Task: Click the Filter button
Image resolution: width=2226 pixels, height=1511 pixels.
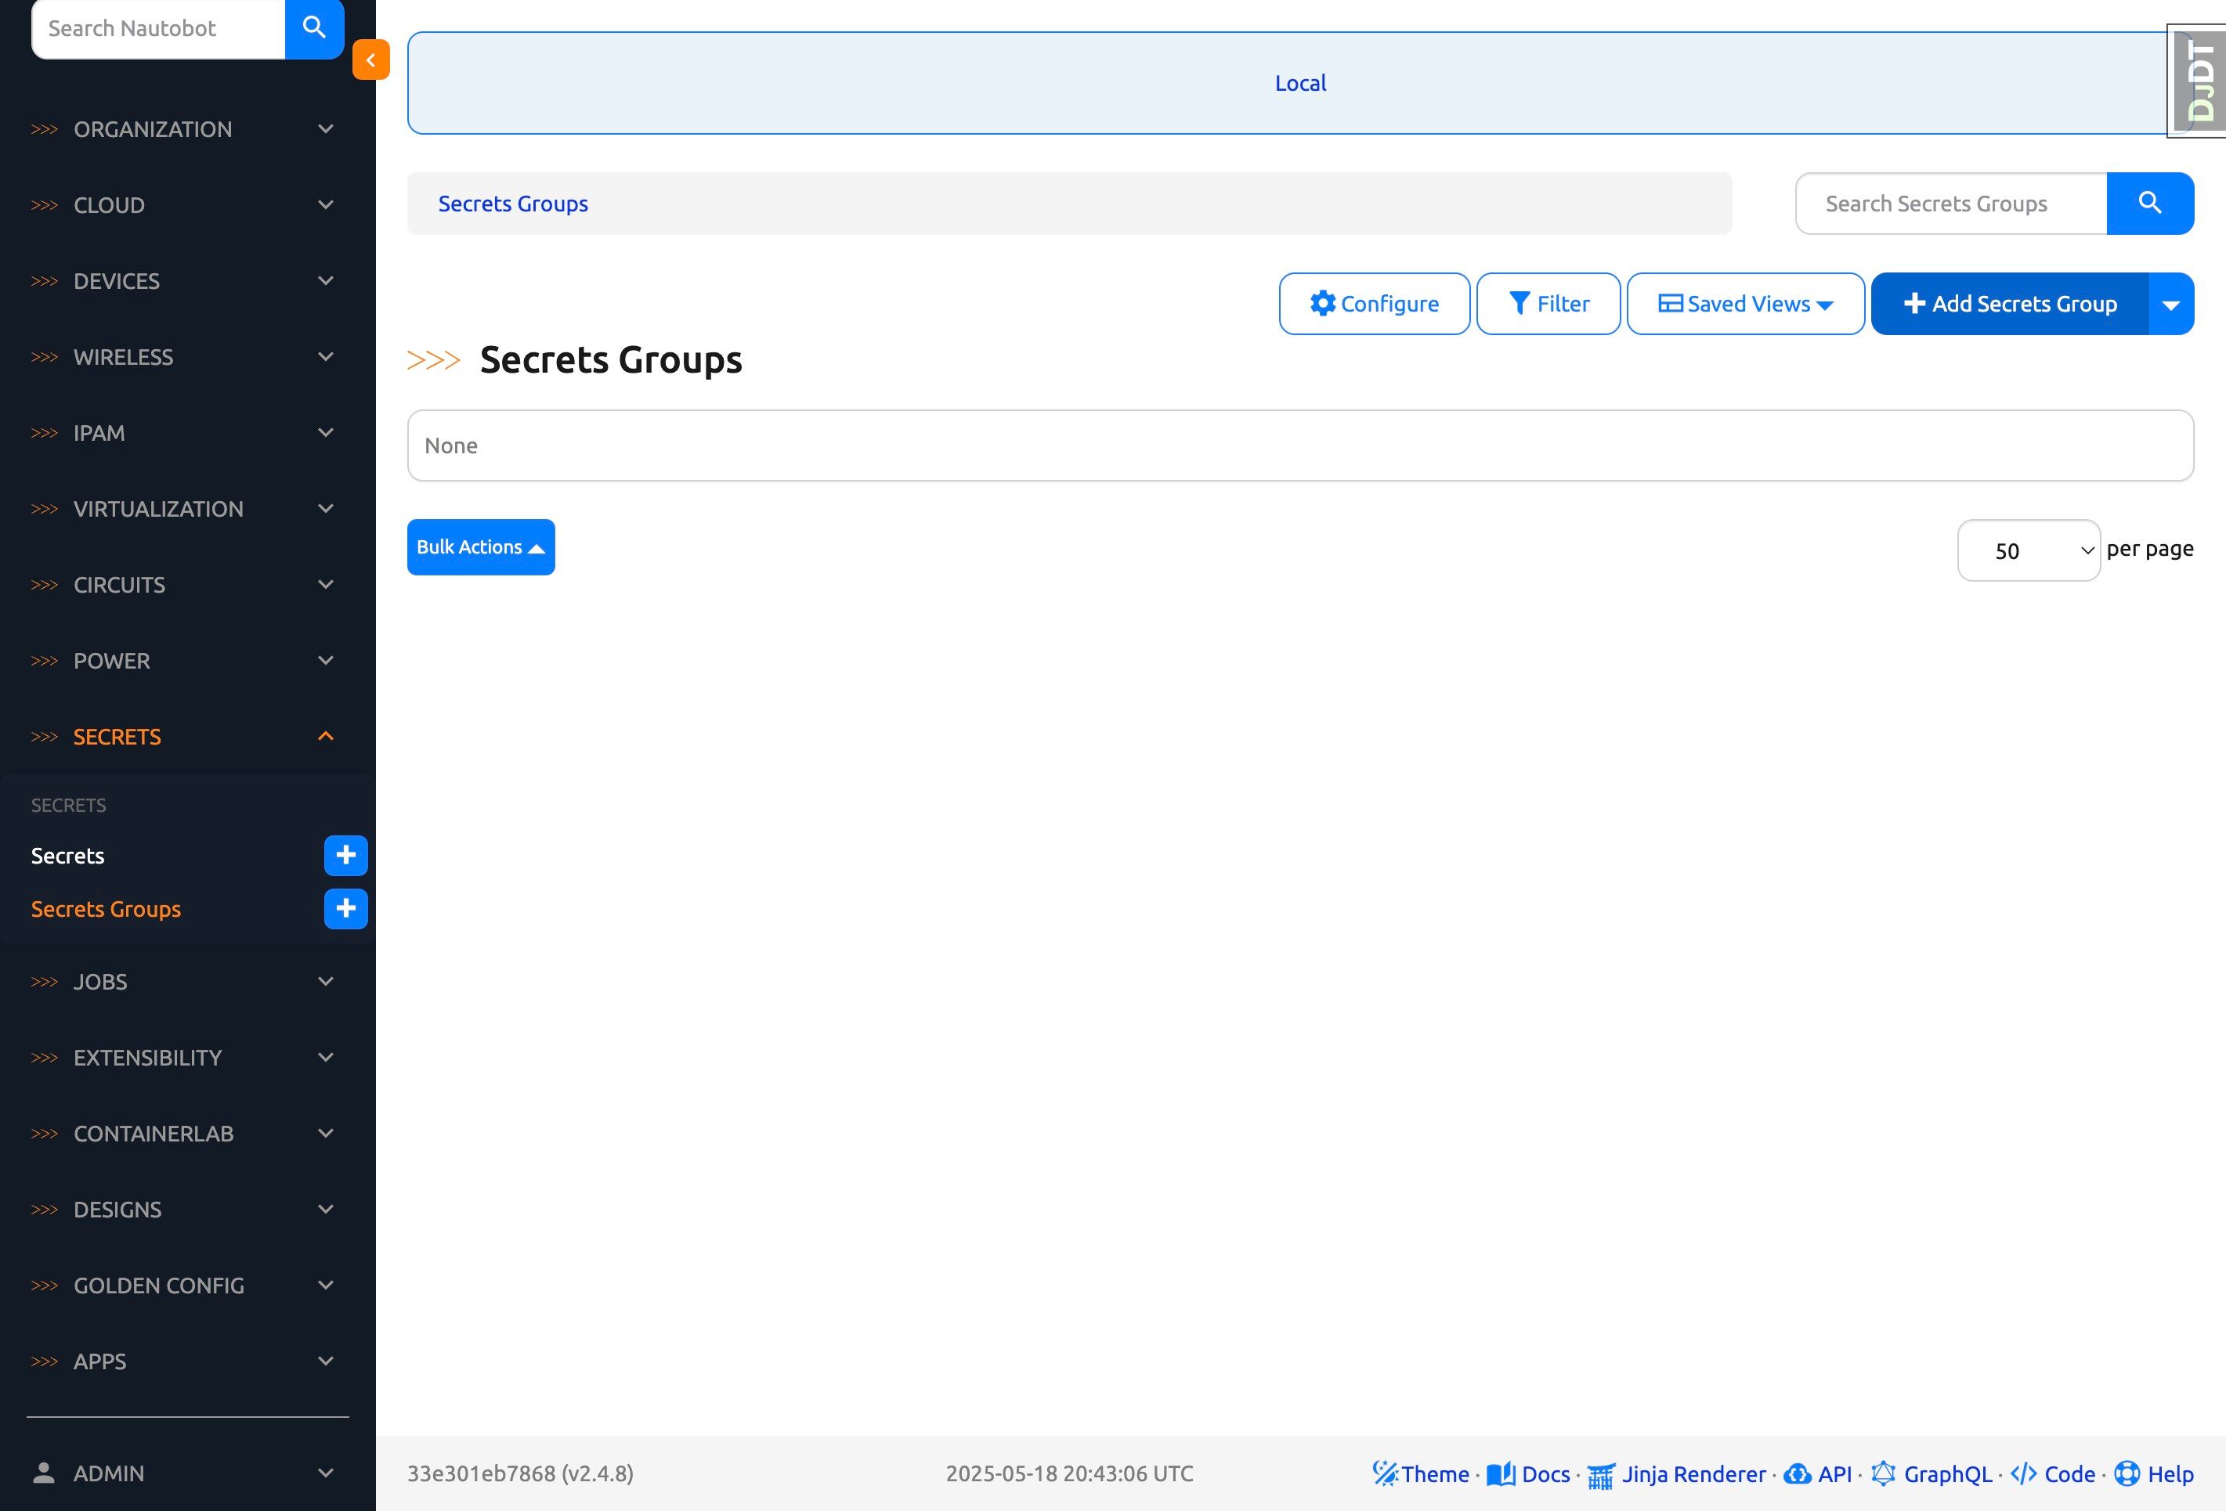Action: [x=1548, y=304]
